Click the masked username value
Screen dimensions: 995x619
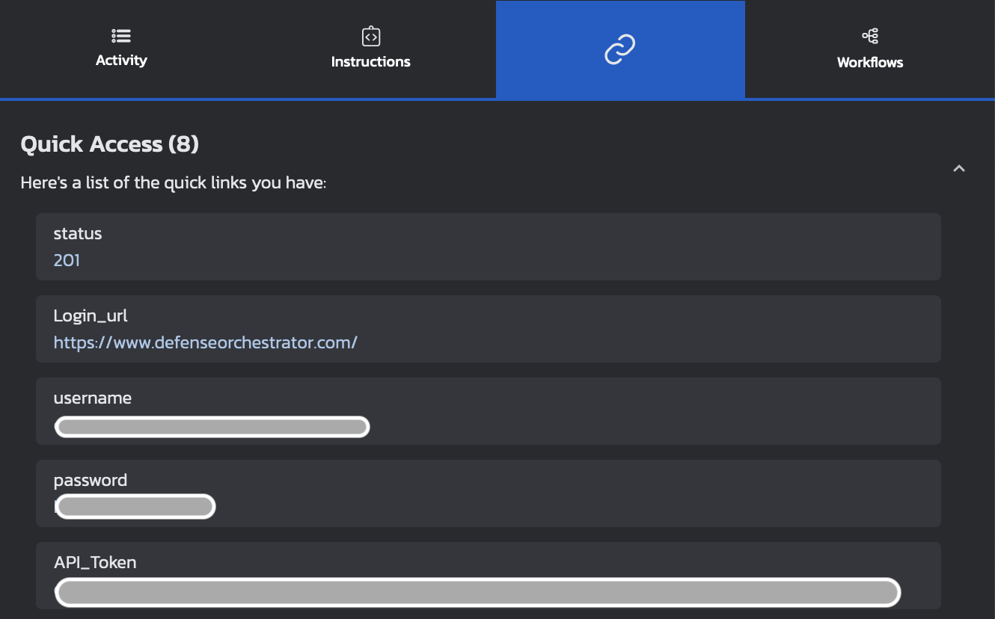pos(212,427)
